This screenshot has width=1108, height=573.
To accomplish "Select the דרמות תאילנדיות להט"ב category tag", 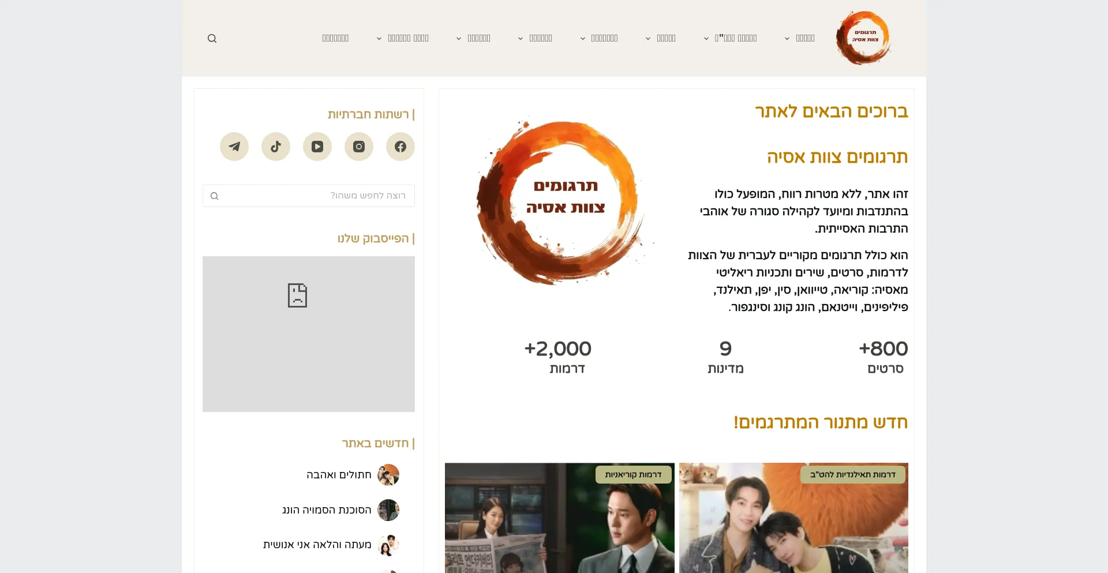I will 853,475.
